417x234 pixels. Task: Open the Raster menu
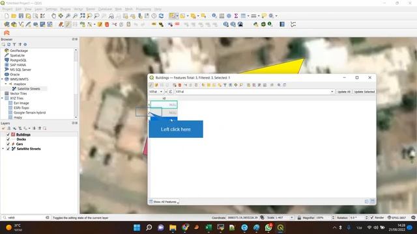click(91, 9)
